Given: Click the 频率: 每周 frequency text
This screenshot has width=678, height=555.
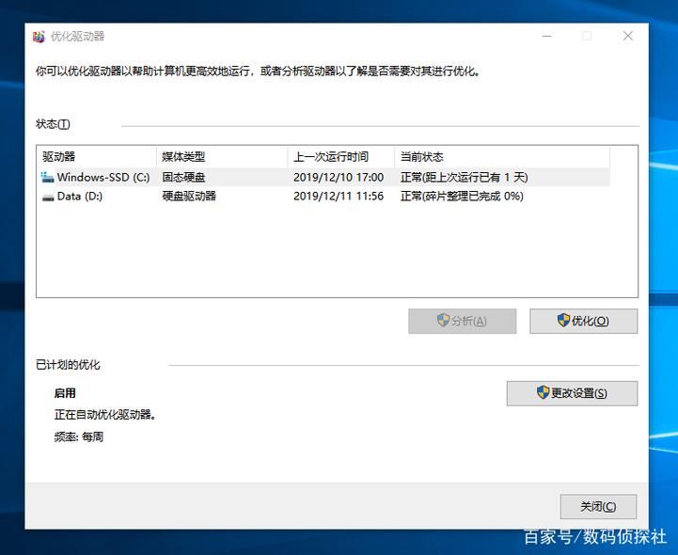Looking at the screenshot, I should pyautogui.click(x=79, y=436).
